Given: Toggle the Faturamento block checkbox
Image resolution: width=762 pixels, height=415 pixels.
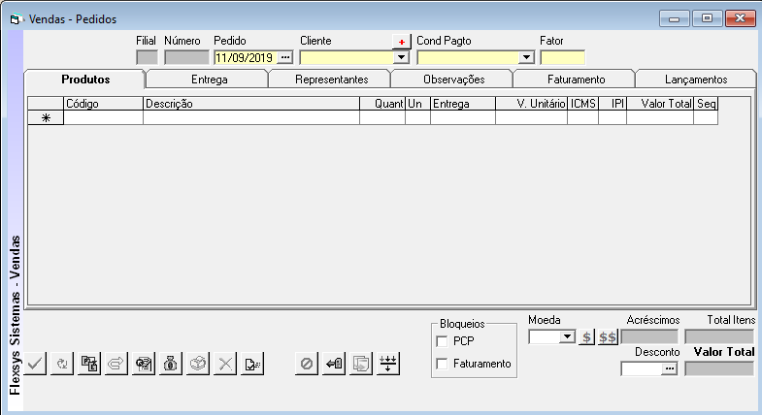Looking at the screenshot, I should [x=444, y=364].
